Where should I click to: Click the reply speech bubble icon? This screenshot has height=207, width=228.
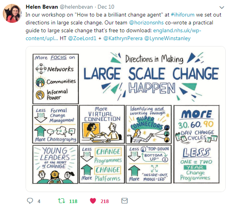point(30,201)
